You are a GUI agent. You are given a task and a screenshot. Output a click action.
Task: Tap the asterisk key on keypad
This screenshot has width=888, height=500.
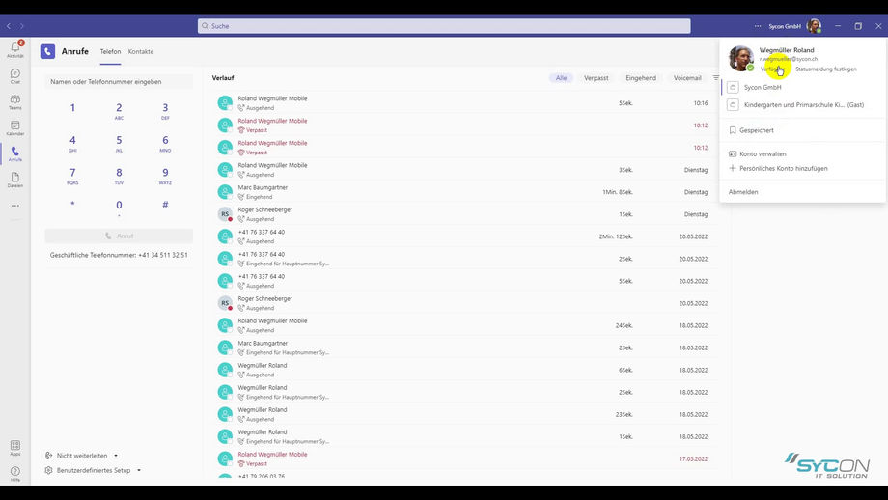pos(72,205)
